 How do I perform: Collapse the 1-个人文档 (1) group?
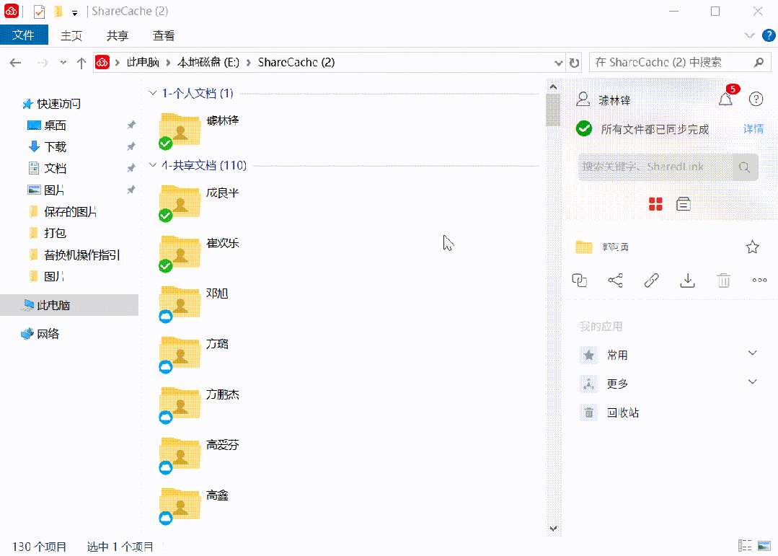[152, 93]
